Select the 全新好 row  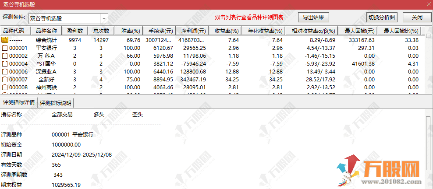click(x=211, y=80)
